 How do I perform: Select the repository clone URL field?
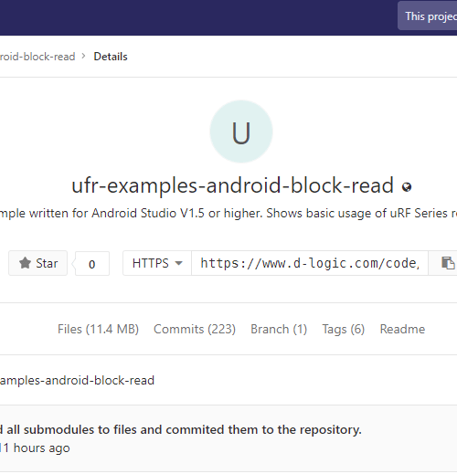pos(310,263)
